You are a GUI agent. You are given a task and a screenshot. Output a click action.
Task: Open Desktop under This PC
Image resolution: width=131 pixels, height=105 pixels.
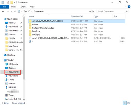12,68
